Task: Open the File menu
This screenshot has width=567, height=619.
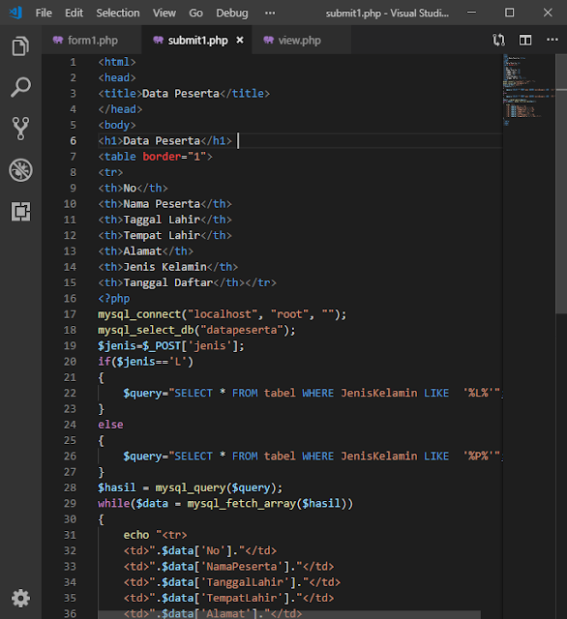Action: pyautogui.click(x=44, y=13)
